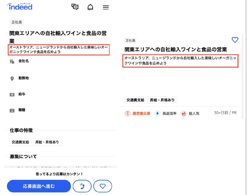247x195 pixels.
Task: Click the 仕事の特徴 section heading
Action: click(21, 130)
